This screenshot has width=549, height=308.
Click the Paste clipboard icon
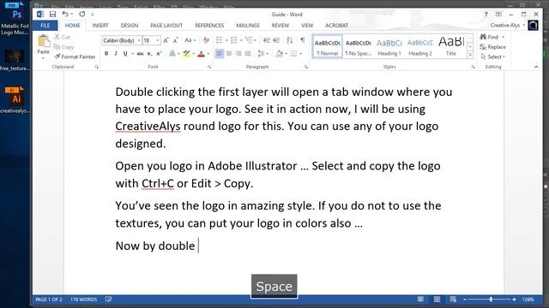coord(44,41)
